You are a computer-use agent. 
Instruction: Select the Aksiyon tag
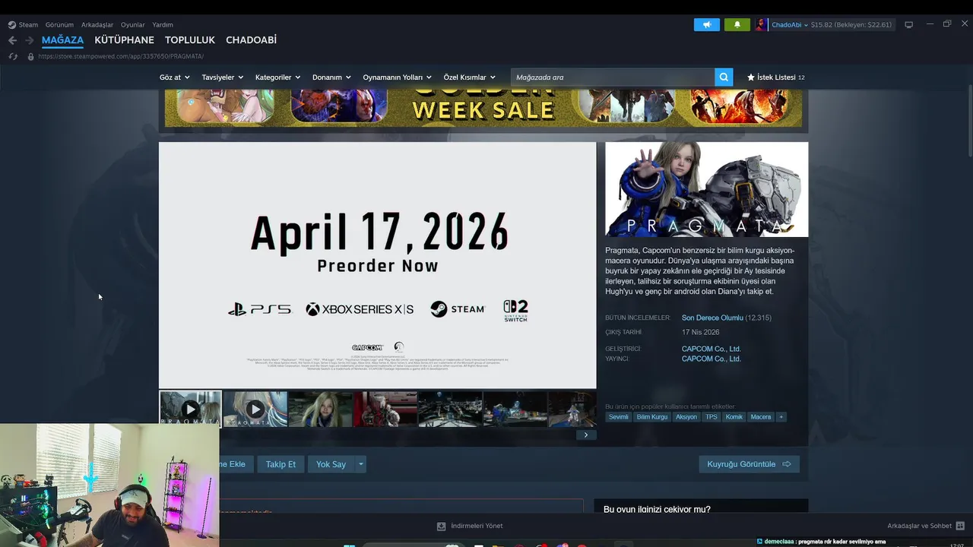(686, 417)
